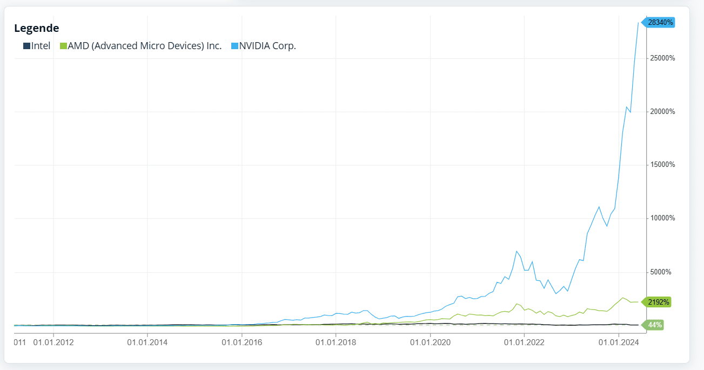This screenshot has width=704, height=370.
Task: Click the 2192% AMD value label
Action: pos(656,302)
